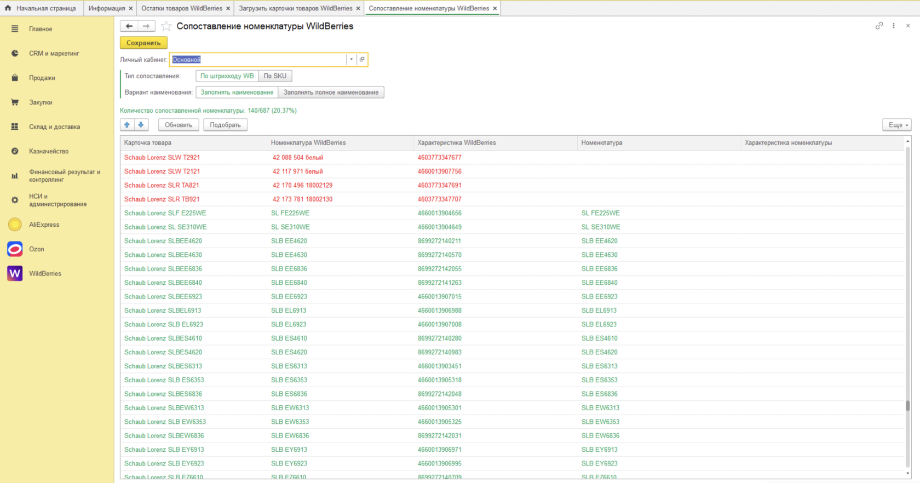Click matched count text 140/687 (20,37%)
The image size is (920, 483).
point(272,111)
